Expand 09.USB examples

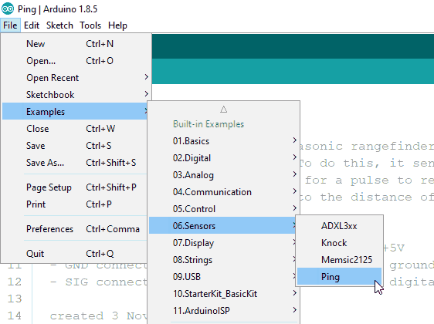[222, 276]
